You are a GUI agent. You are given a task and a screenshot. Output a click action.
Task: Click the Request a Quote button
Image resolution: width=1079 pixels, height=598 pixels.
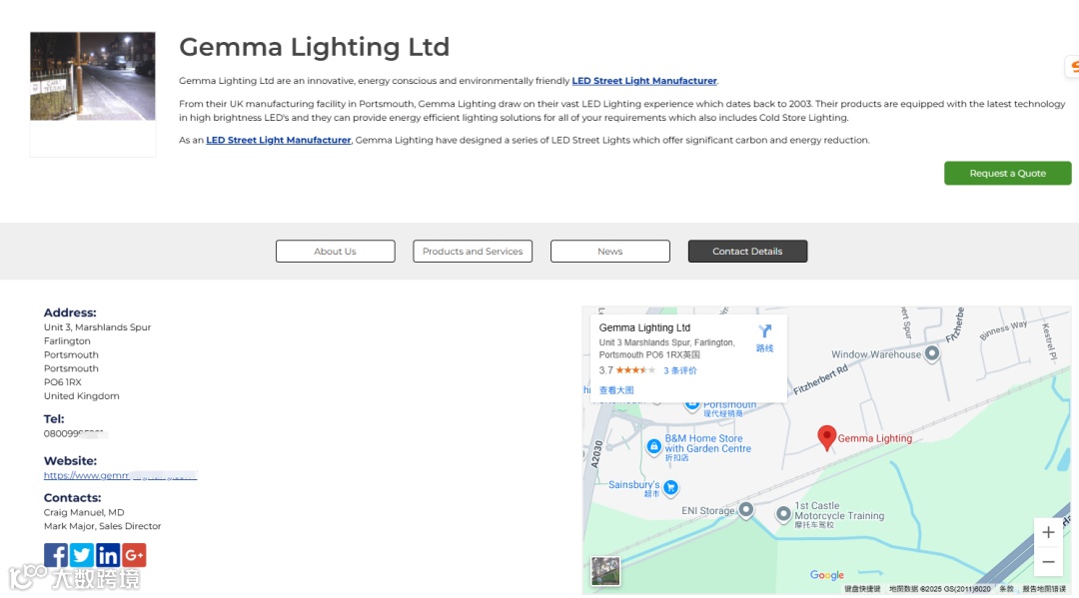pos(1007,174)
